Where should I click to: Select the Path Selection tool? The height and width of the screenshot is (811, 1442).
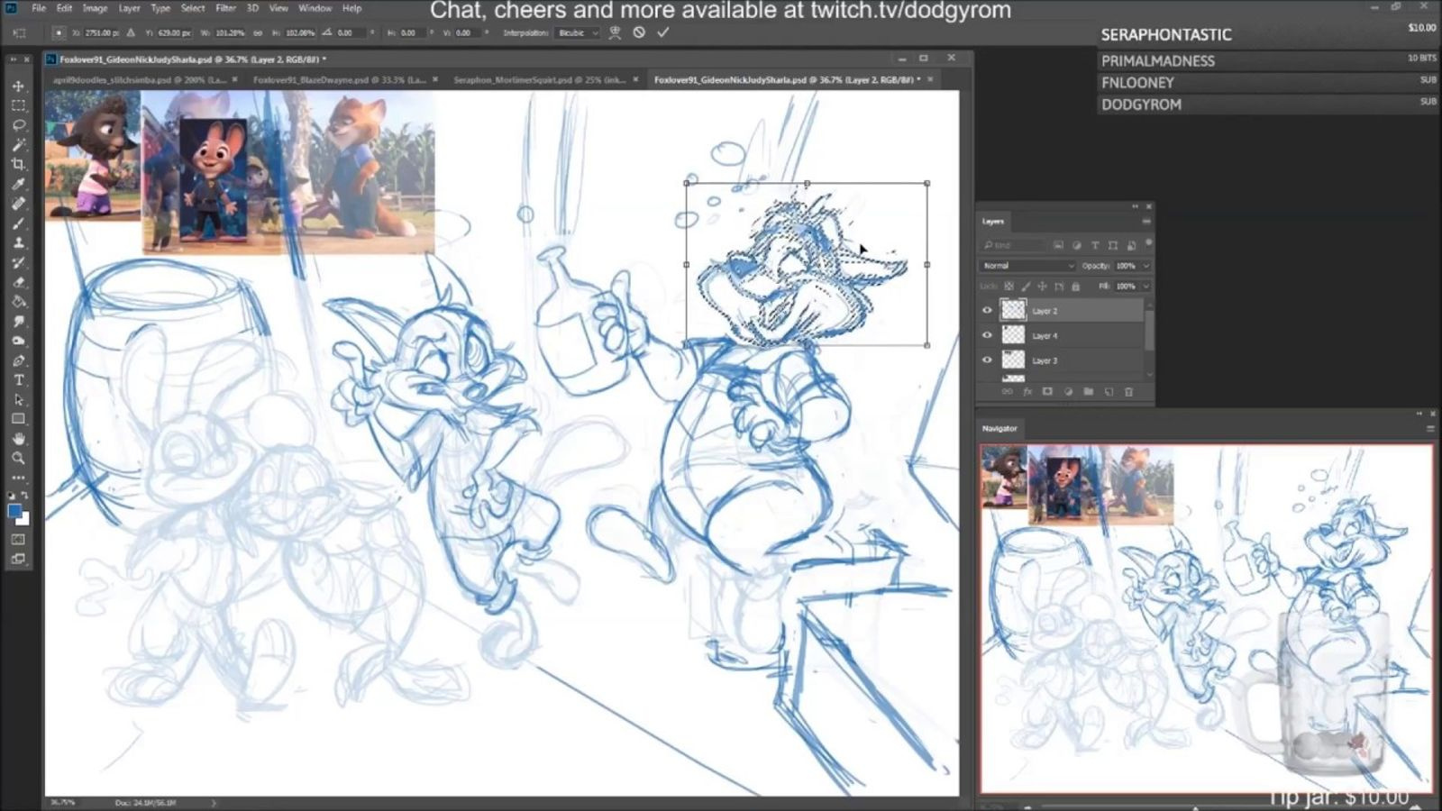pos(18,400)
